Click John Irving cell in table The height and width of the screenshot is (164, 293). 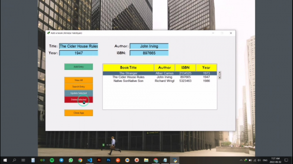164,77
